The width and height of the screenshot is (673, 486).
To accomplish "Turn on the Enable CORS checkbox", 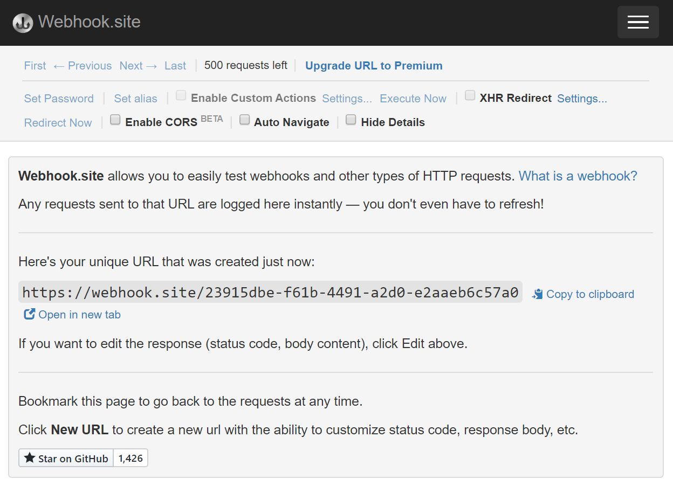I will [x=115, y=120].
